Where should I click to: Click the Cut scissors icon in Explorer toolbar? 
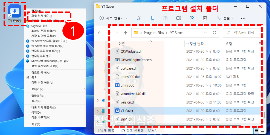tap(139, 18)
